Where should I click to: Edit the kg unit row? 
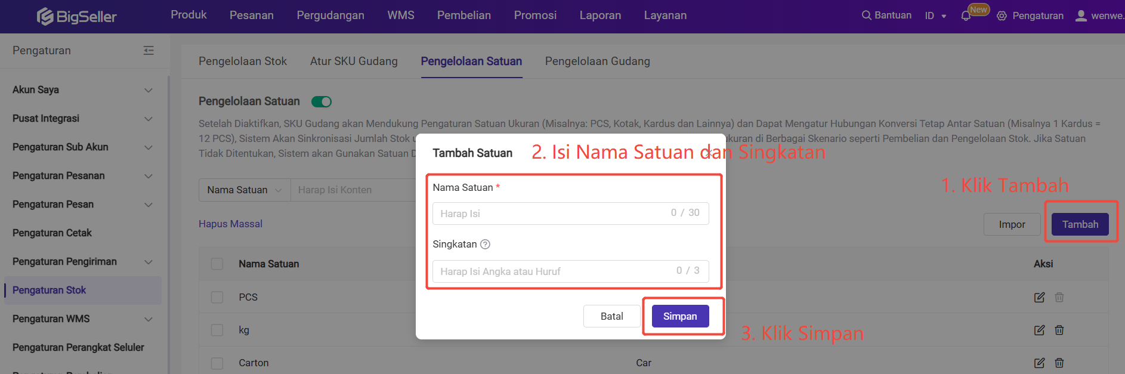1039,330
